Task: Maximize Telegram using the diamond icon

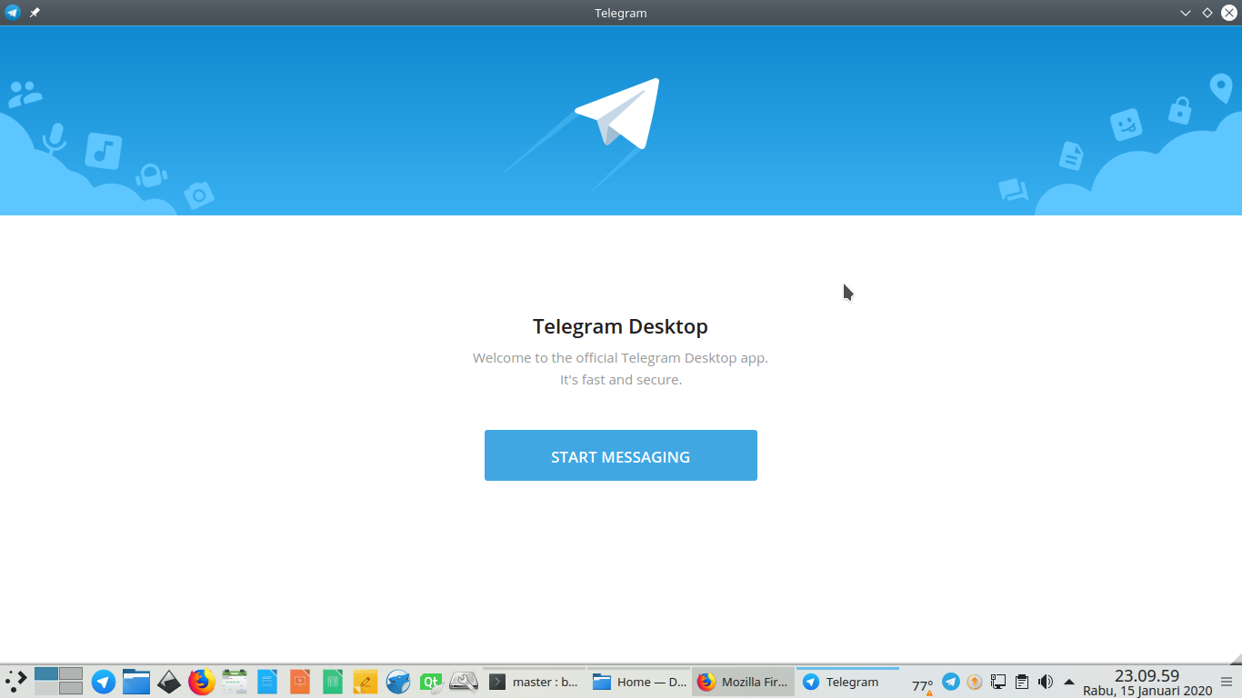Action: (1207, 13)
